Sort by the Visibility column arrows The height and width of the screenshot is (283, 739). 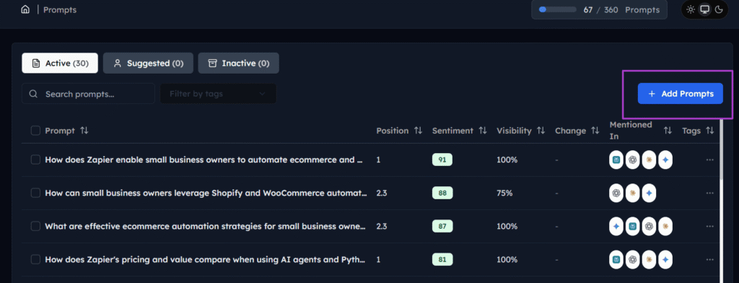[541, 131]
